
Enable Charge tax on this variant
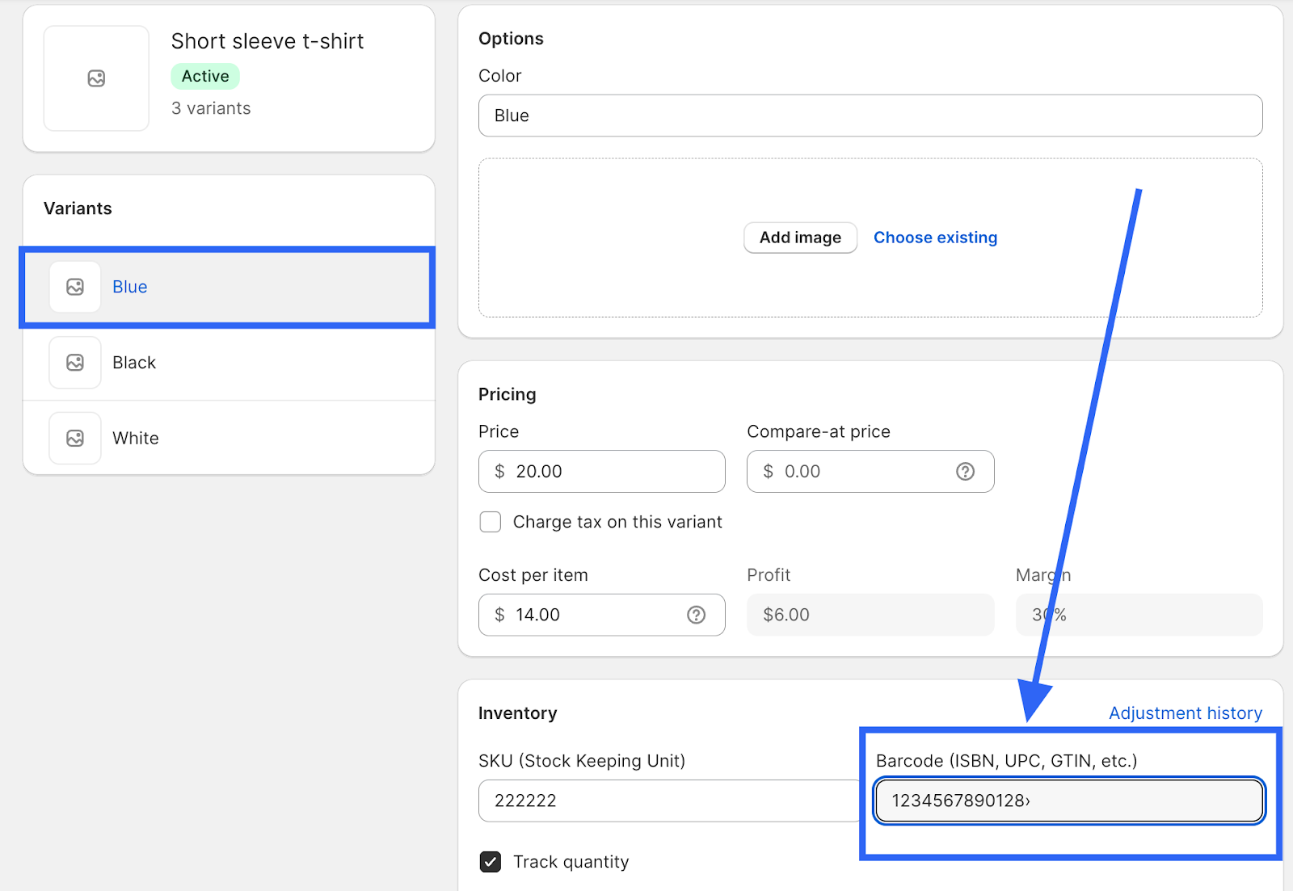point(491,522)
